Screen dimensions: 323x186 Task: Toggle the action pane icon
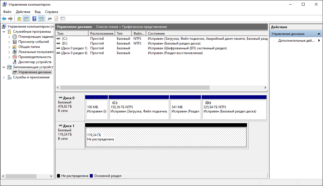coord(41,19)
